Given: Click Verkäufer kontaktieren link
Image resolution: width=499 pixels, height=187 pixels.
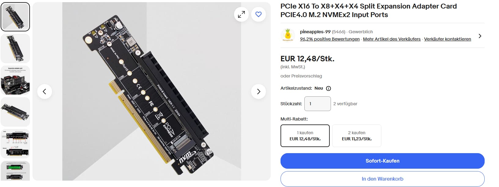Looking at the screenshot, I should pyautogui.click(x=448, y=39).
